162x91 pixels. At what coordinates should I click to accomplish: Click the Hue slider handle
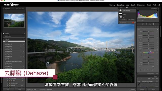(148, 53)
